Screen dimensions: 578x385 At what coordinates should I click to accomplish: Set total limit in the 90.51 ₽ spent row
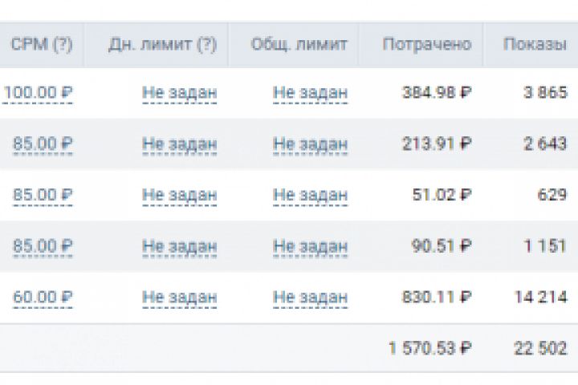[310, 246]
